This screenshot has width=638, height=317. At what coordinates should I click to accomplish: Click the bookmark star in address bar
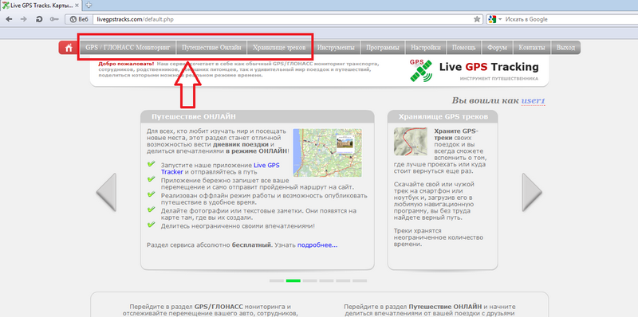pyautogui.click(x=476, y=19)
